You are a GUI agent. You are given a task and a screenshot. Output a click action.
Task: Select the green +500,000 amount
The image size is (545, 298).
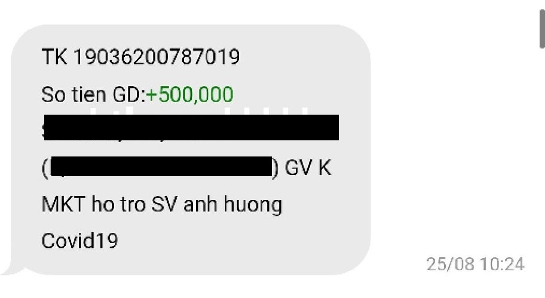click(189, 94)
